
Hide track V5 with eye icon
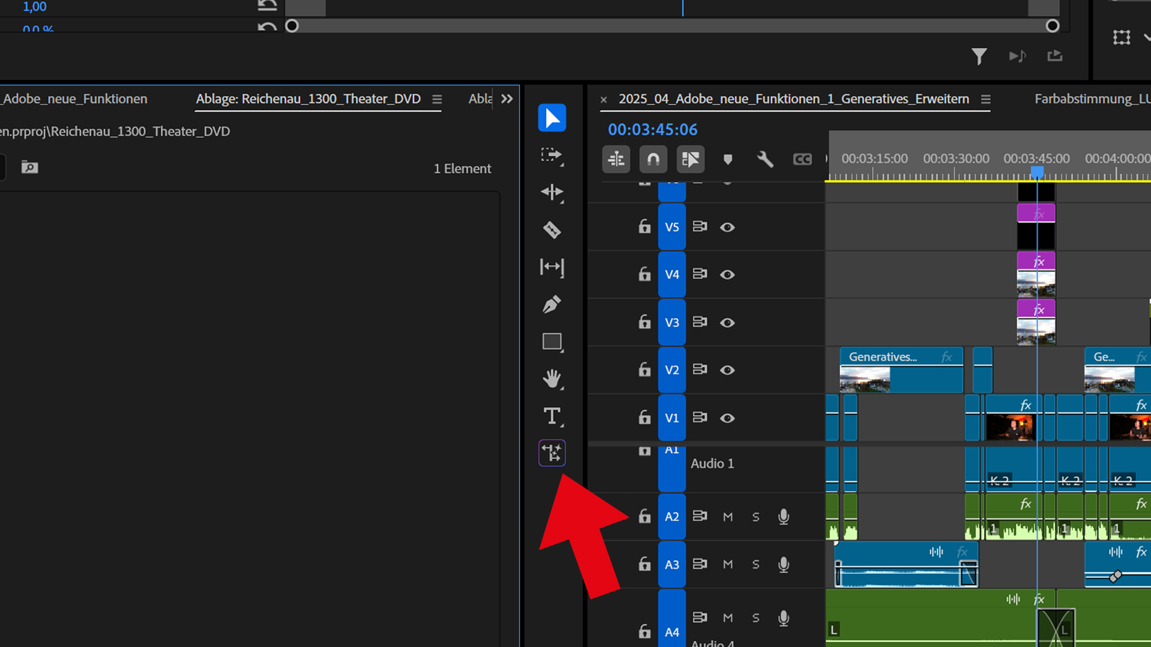[727, 227]
